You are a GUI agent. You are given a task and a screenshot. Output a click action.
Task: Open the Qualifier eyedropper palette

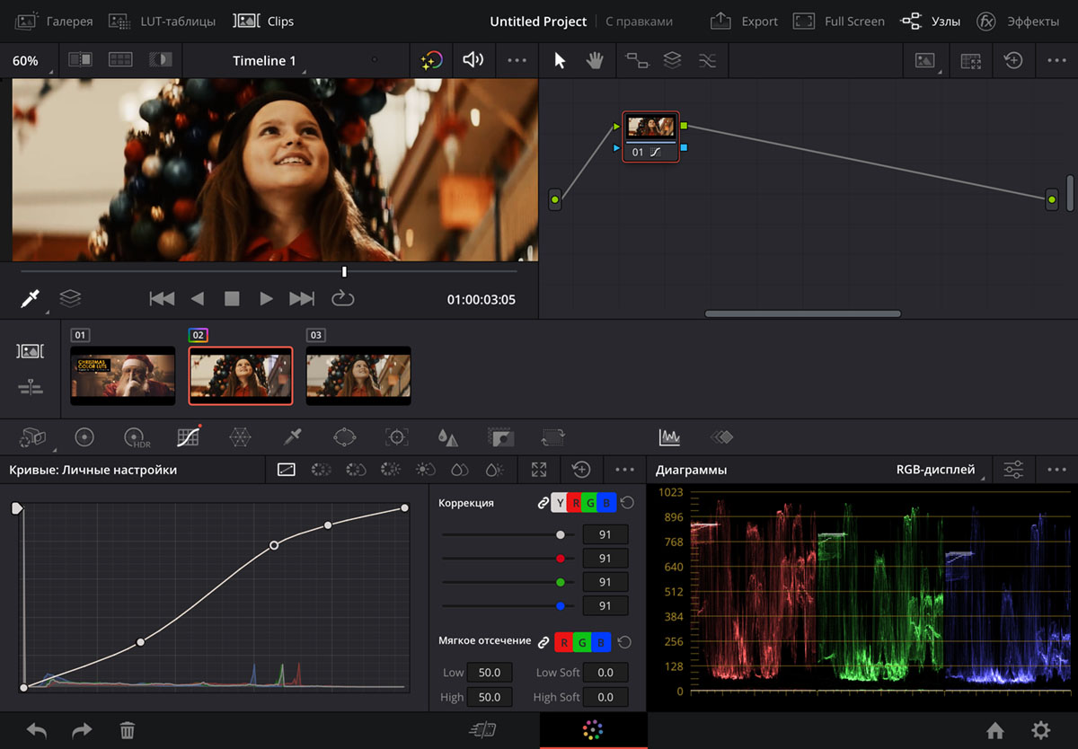[292, 437]
